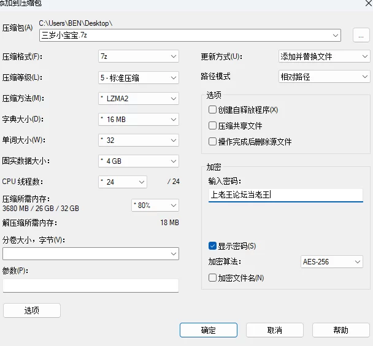The image size is (373, 346).
Task: Click the 参数 input field
Action: 91,285
